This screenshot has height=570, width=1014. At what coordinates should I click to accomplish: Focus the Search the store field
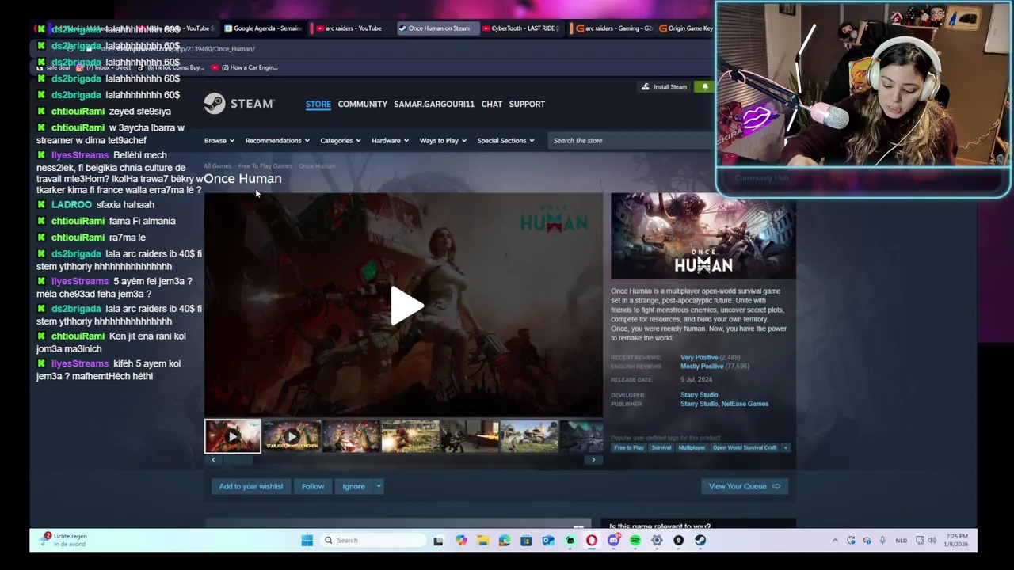tap(631, 140)
